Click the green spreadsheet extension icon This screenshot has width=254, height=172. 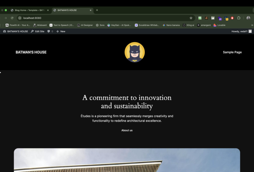coord(200,18)
